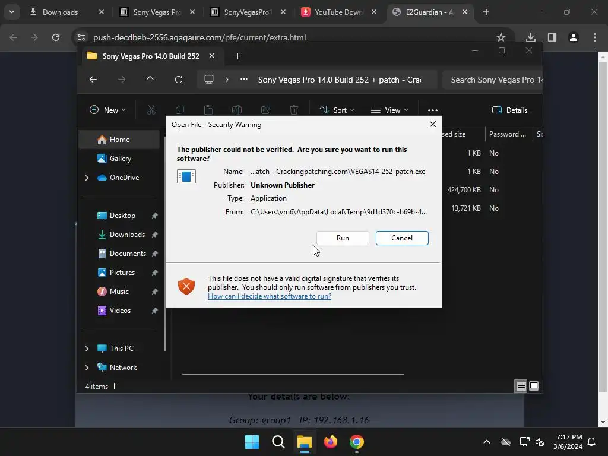The height and width of the screenshot is (456, 608).
Task: Open a new Chrome tab
Action: click(486, 12)
